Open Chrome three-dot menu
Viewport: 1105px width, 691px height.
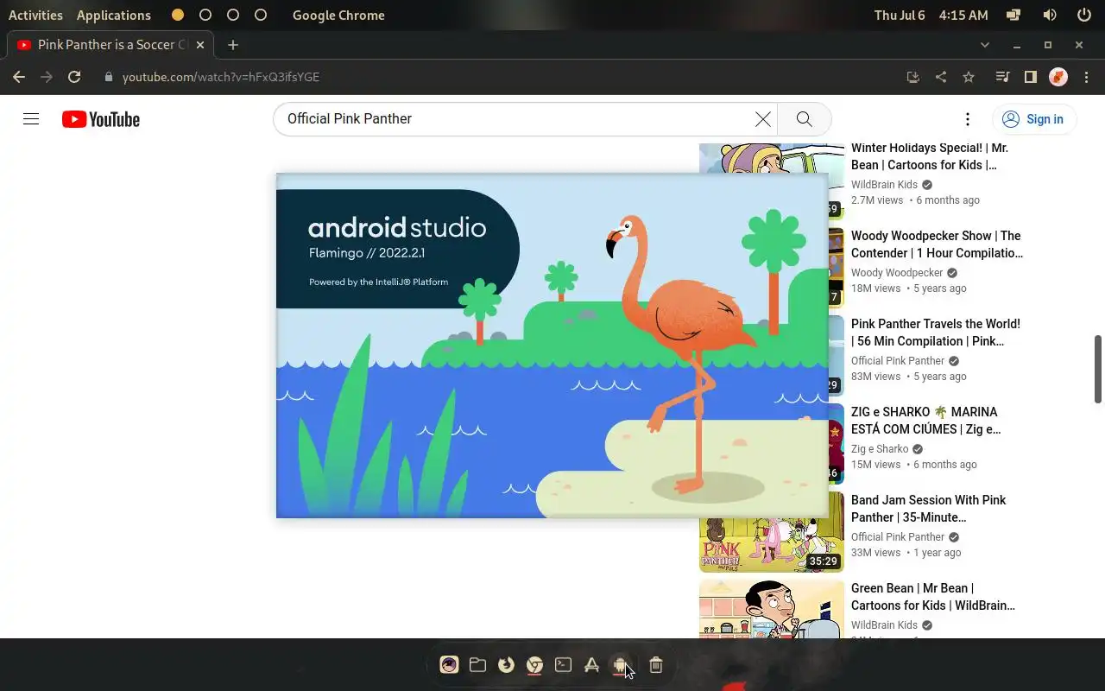[1084, 77]
